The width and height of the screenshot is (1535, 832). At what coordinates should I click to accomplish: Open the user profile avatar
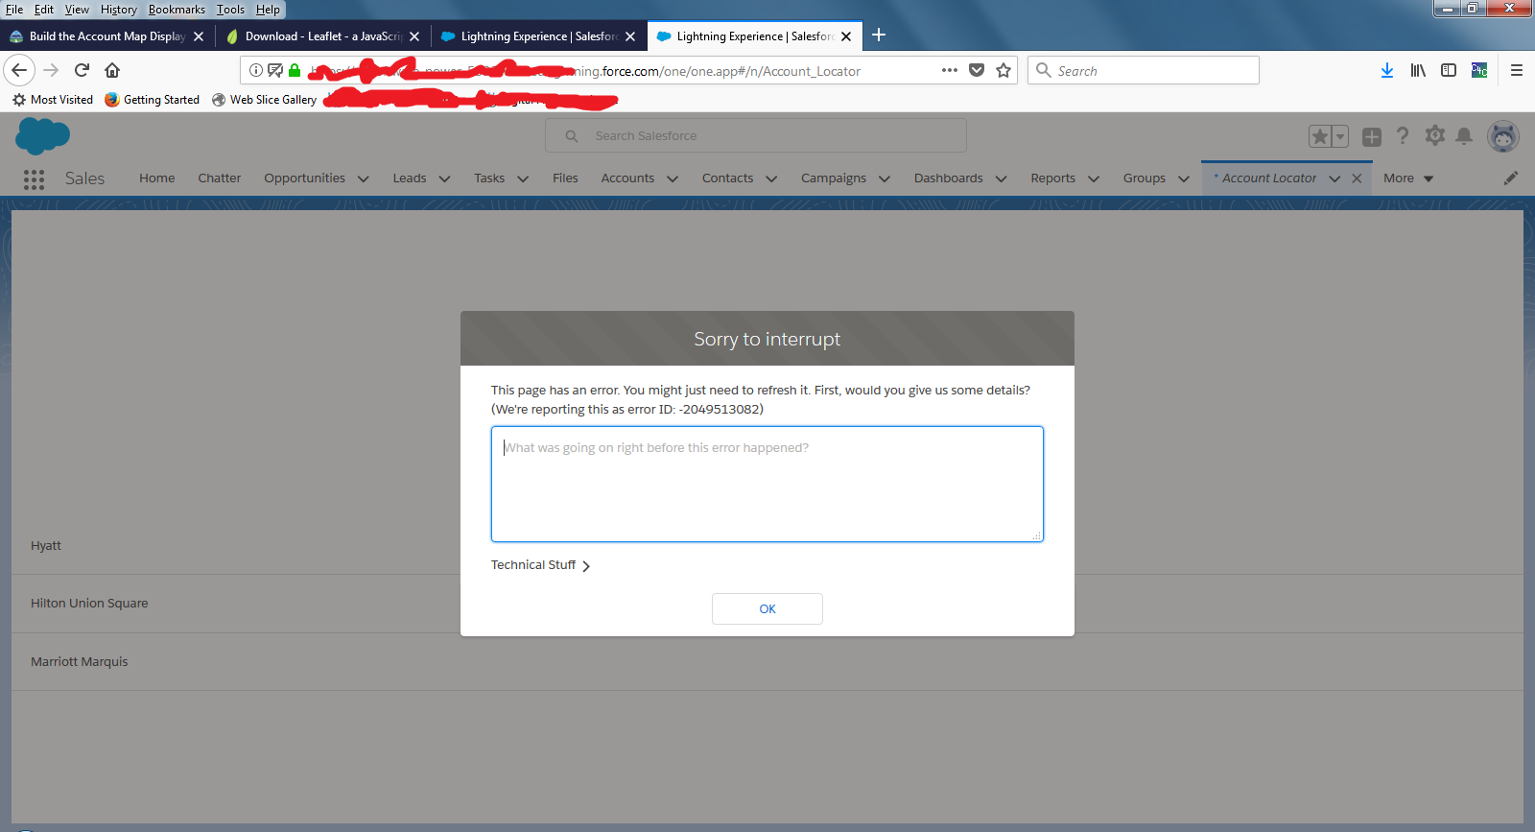[1503, 136]
